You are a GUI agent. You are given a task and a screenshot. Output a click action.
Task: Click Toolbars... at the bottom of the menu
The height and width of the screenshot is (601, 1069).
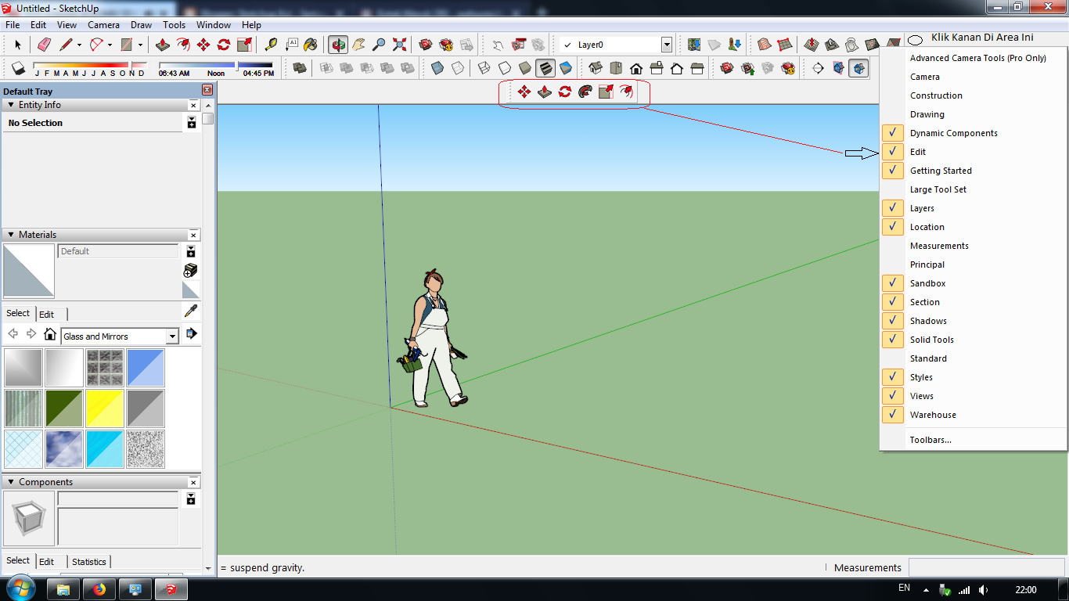point(930,439)
